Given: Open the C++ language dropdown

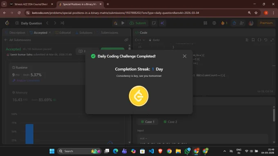Looking at the screenshot, I should coord(140,40).
